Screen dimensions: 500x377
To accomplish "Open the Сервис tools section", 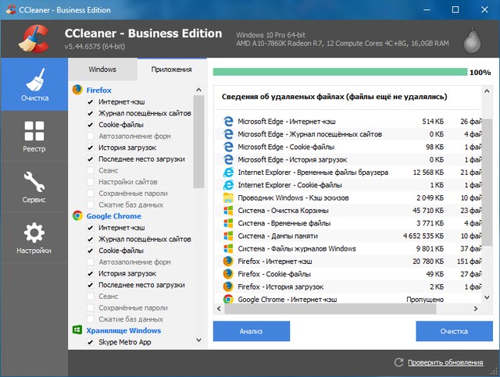I will point(34,187).
